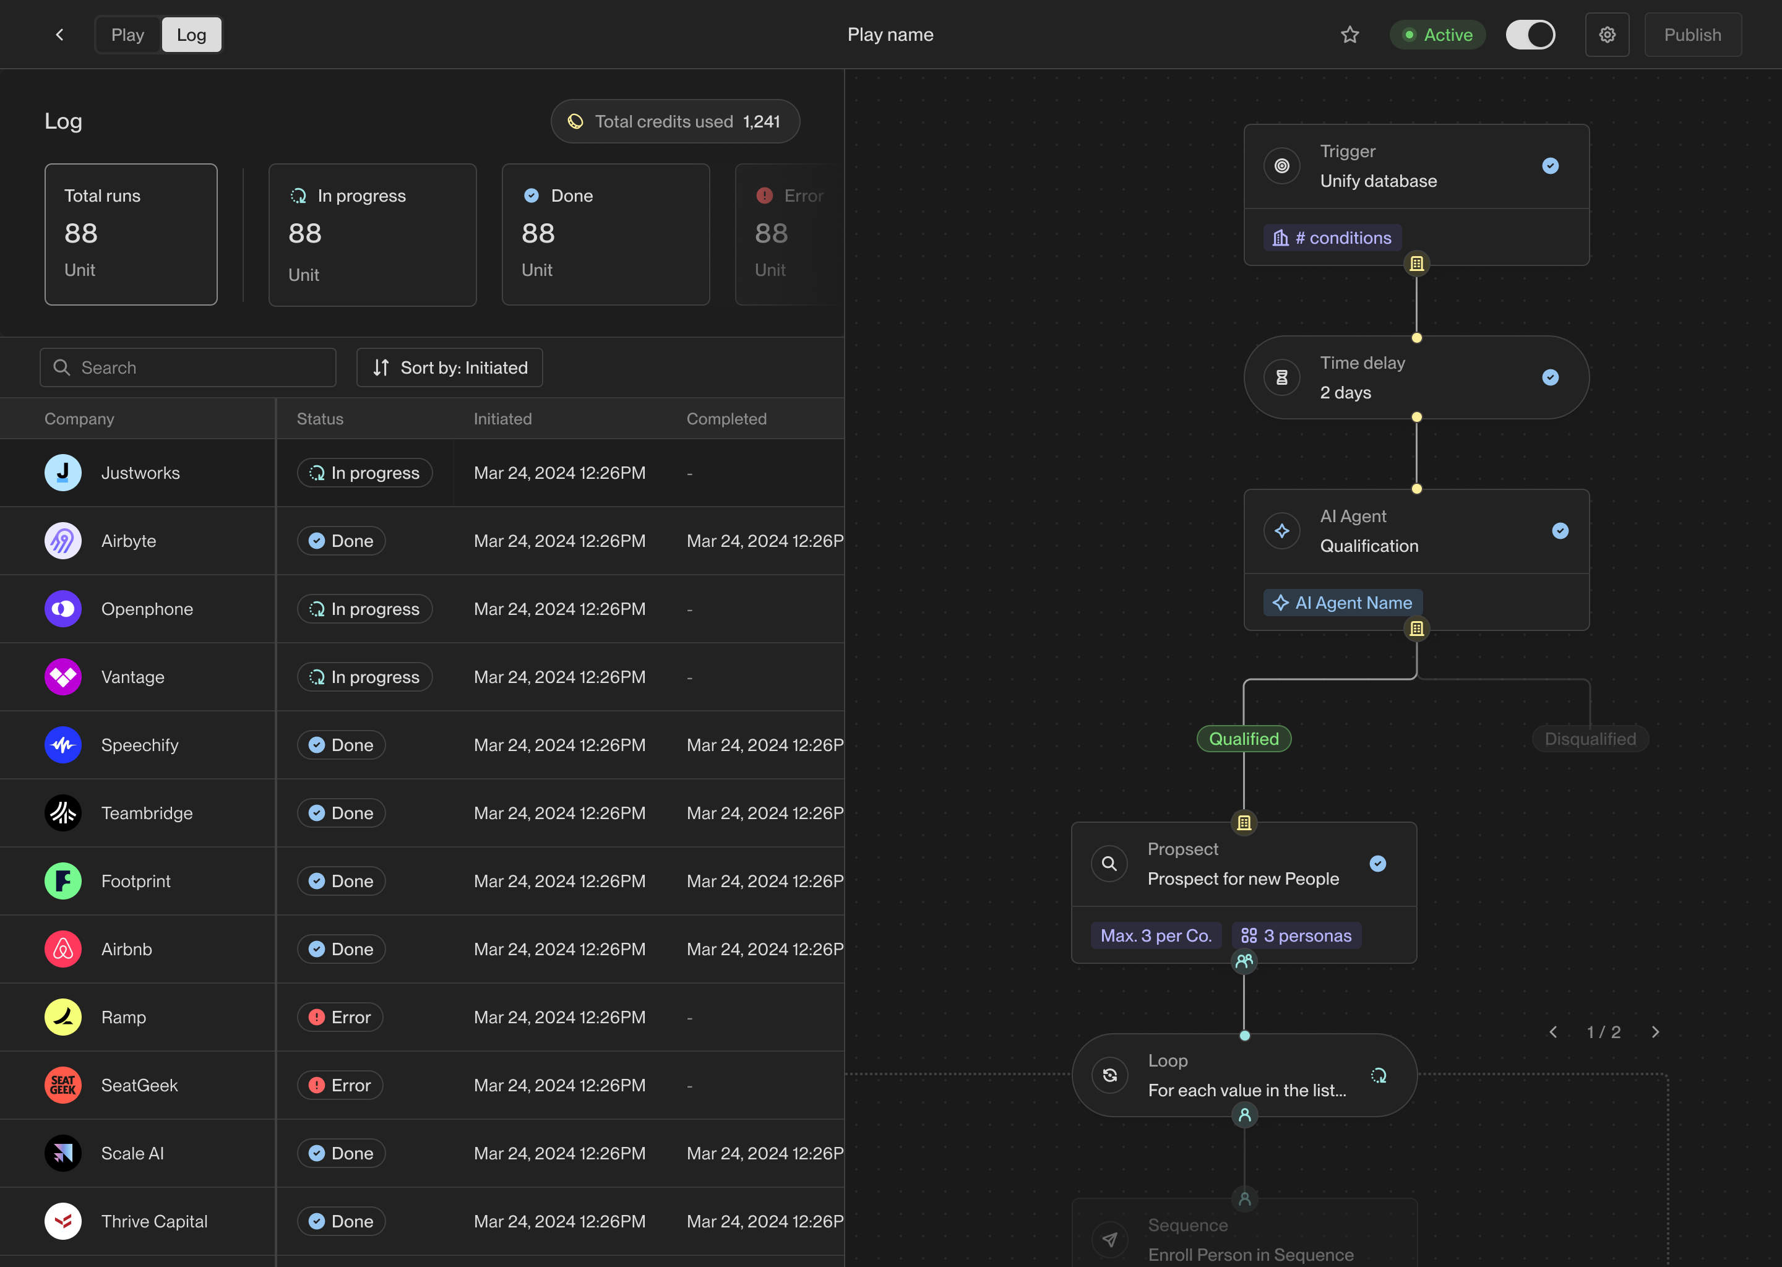This screenshot has height=1267, width=1782.
Task: Open the settings gear icon
Action: point(1606,35)
